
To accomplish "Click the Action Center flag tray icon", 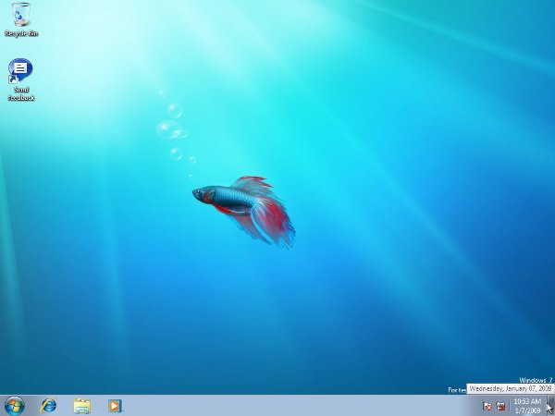I will 487,406.
